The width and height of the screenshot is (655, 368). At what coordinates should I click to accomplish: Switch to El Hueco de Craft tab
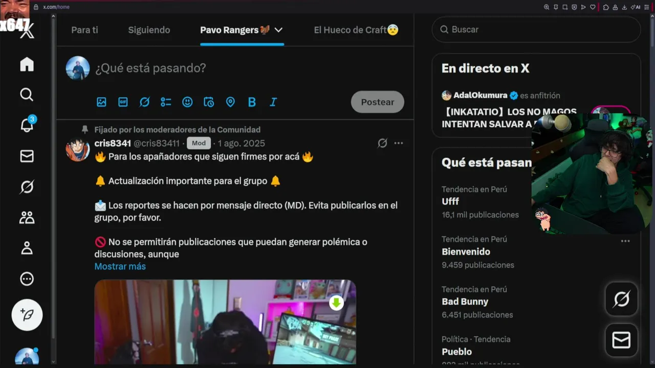tap(356, 30)
